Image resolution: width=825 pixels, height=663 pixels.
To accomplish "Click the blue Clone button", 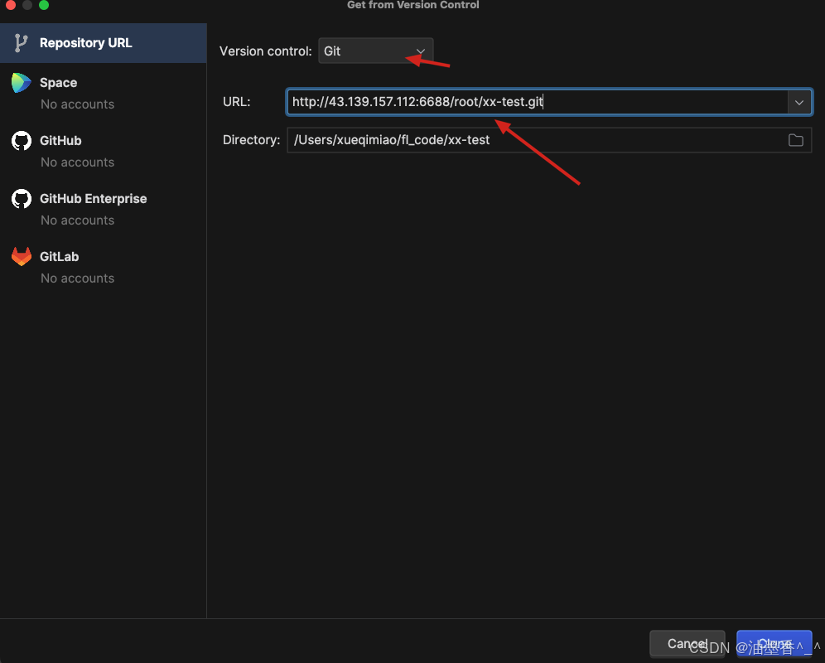I will pos(774,643).
